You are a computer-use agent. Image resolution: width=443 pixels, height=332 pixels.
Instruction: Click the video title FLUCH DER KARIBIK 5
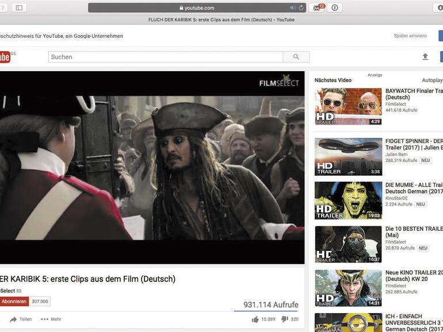[x=87, y=279]
